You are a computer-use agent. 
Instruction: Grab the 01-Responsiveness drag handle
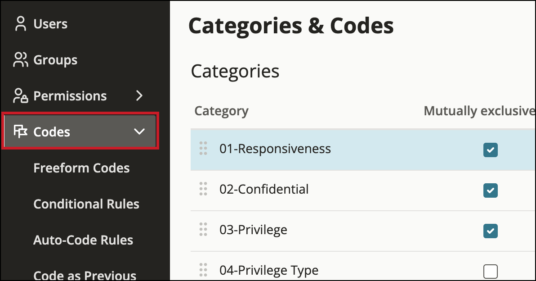(203, 149)
